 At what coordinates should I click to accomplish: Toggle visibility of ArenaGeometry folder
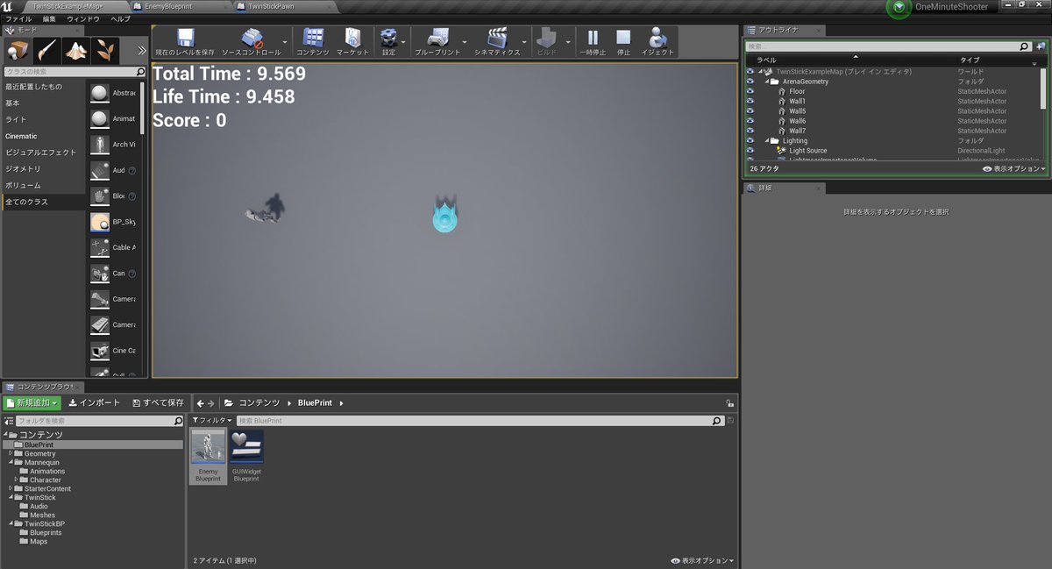pos(750,82)
